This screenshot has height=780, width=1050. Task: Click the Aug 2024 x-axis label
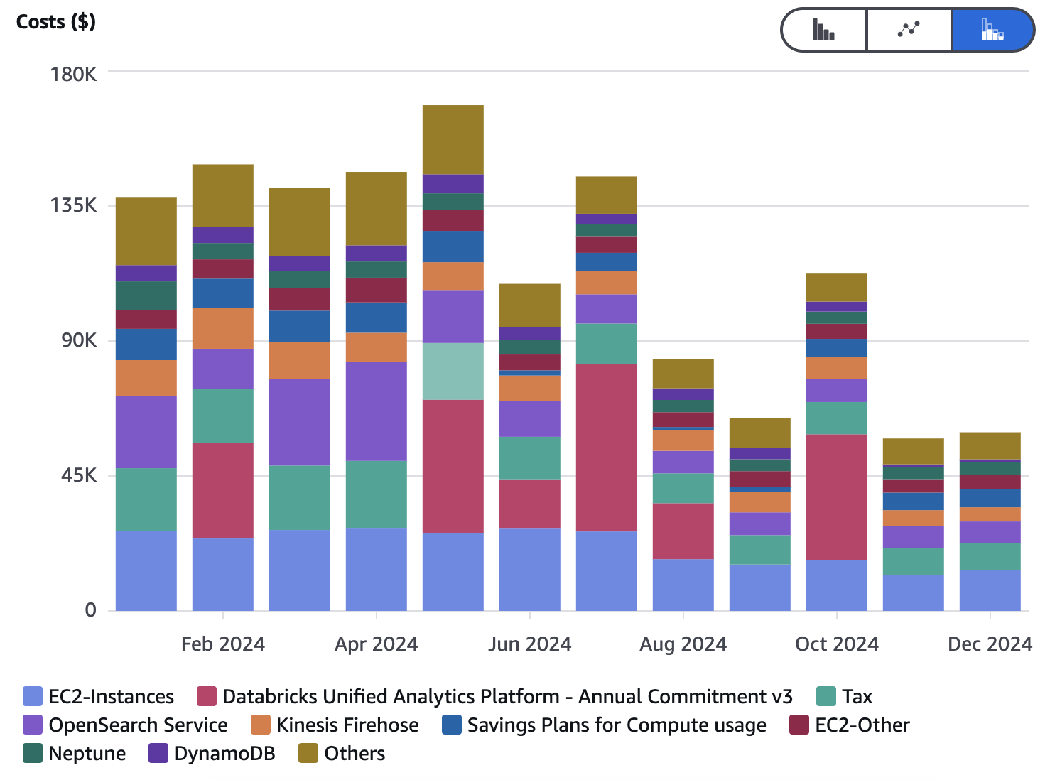[683, 644]
